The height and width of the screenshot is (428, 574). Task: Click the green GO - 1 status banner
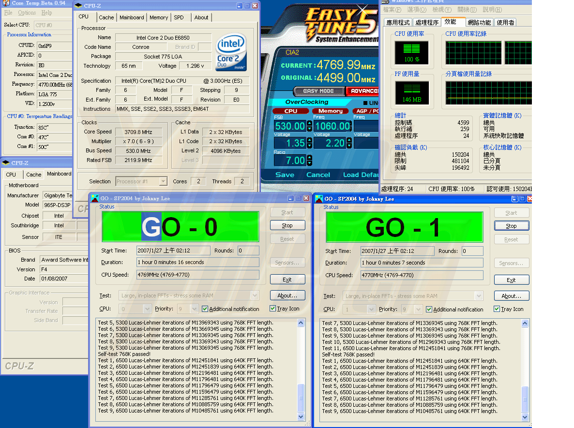(x=404, y=227)
